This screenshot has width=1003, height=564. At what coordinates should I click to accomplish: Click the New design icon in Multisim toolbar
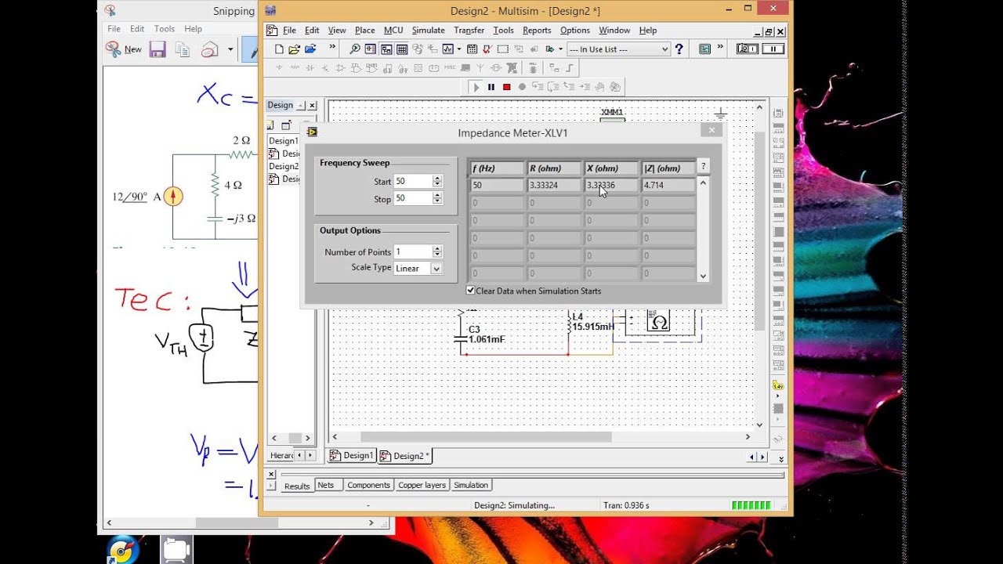(279, 49)
